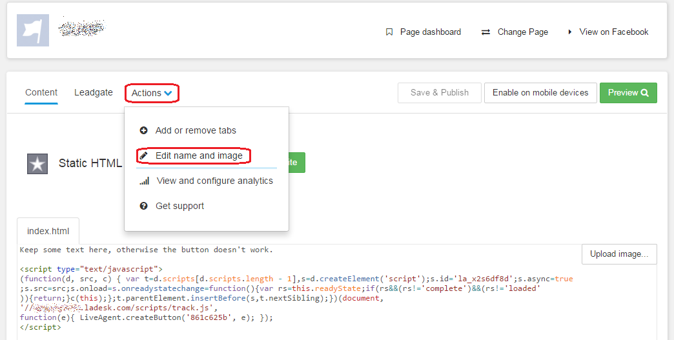Viewport: 674px width, 340px height.
Task: Switch to the Leadgate tab
Action: click(94, 92)
